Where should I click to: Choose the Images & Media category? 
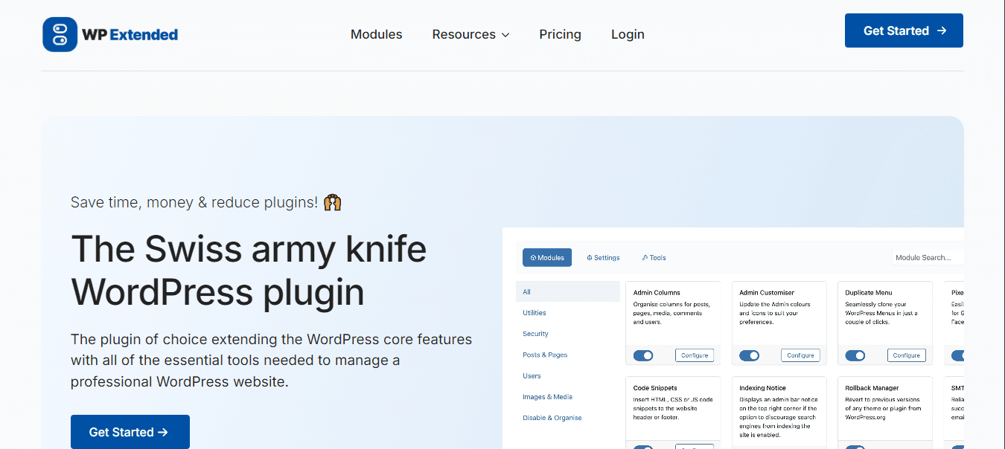(547, 397)
